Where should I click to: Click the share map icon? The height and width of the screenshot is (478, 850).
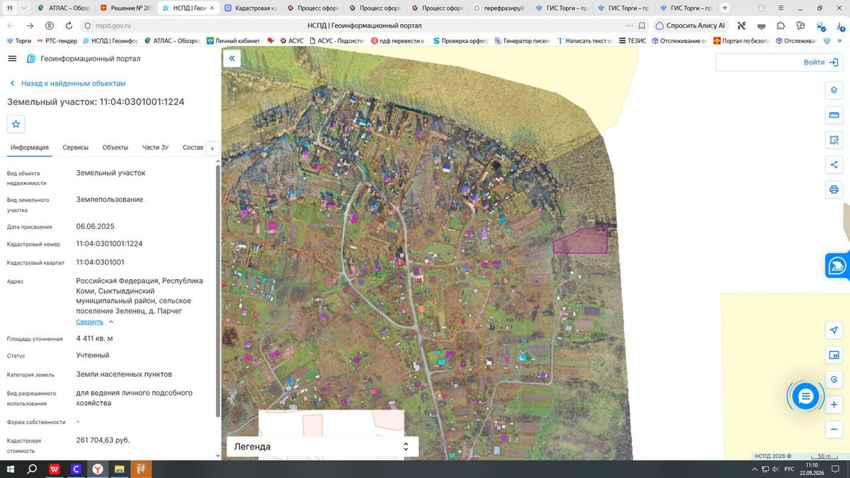[x=834, y=165]
